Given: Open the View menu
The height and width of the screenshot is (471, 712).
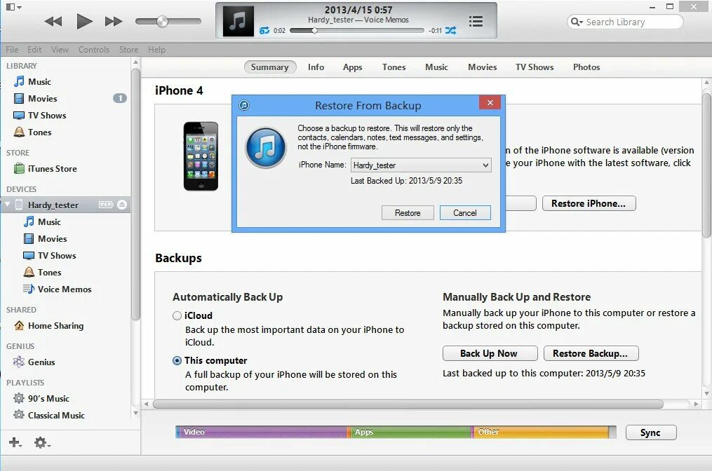Looking at the screenshot, I should click(60, 50).
